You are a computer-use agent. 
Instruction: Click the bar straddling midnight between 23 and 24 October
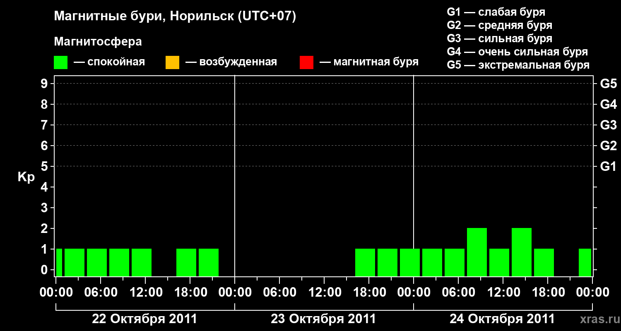point(410,262)
